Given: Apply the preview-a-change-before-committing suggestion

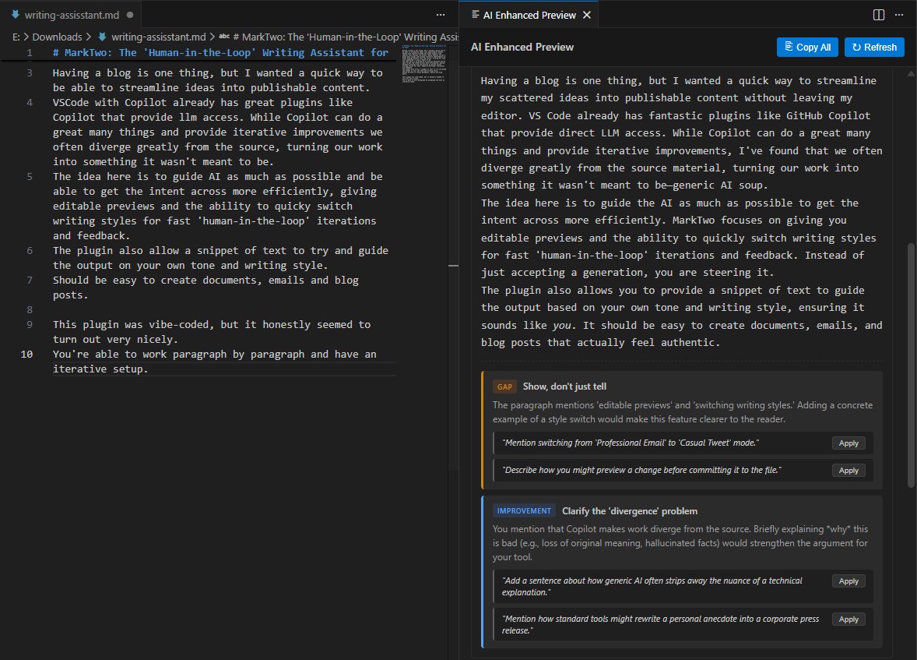Looking at the screenshot, I should point(848,471).
